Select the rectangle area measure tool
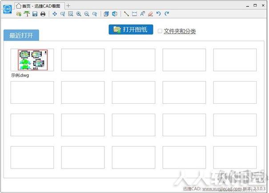 [x=134, y=14]
